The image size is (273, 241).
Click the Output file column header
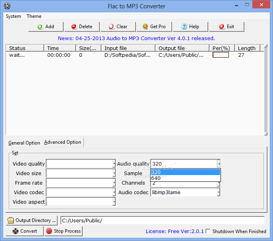[182, 48]
